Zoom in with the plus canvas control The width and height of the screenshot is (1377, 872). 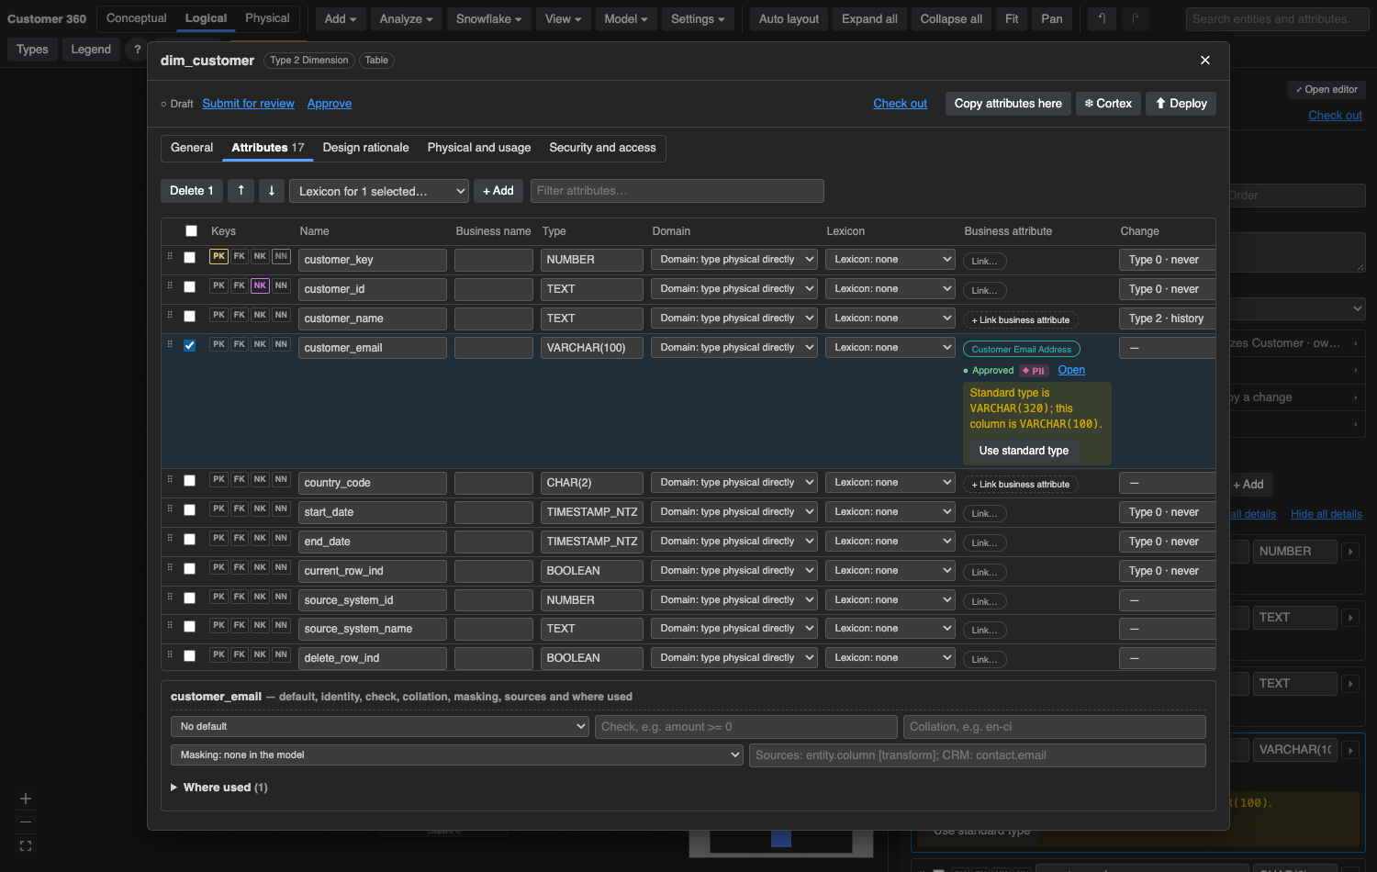pos(26,799)
